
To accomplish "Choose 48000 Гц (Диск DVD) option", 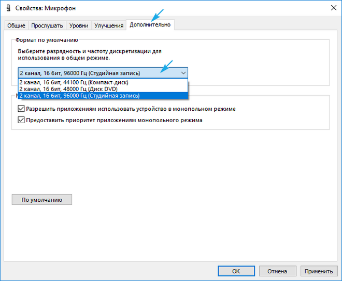I will pyautogui.click(x=103, y=89).
